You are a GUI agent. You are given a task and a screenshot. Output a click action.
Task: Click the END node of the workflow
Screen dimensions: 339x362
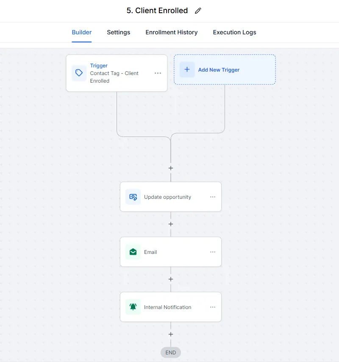(x=171, y=352)
